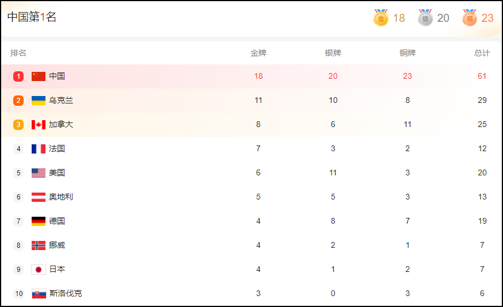
Task: Click the gold medal icon in header
Action: point(380,18)
